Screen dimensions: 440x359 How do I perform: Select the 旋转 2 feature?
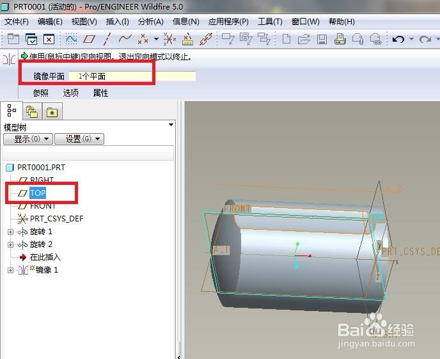pyautogui.click(x=41, y=244)
